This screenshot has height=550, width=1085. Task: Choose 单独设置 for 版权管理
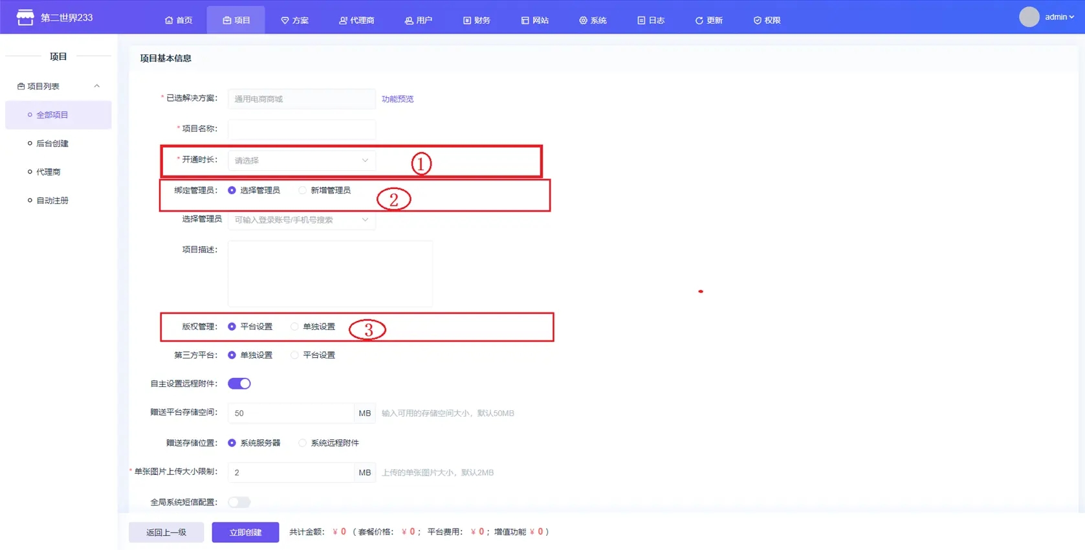point(294,327)
